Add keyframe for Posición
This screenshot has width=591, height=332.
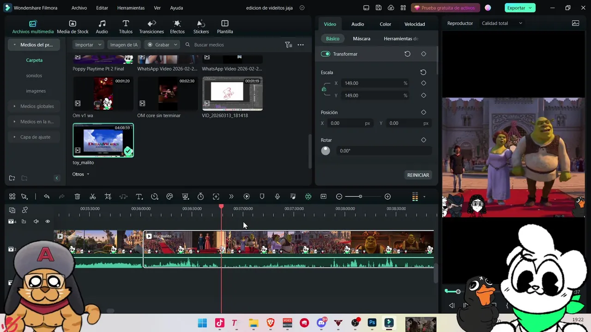[x=423, y=112]
